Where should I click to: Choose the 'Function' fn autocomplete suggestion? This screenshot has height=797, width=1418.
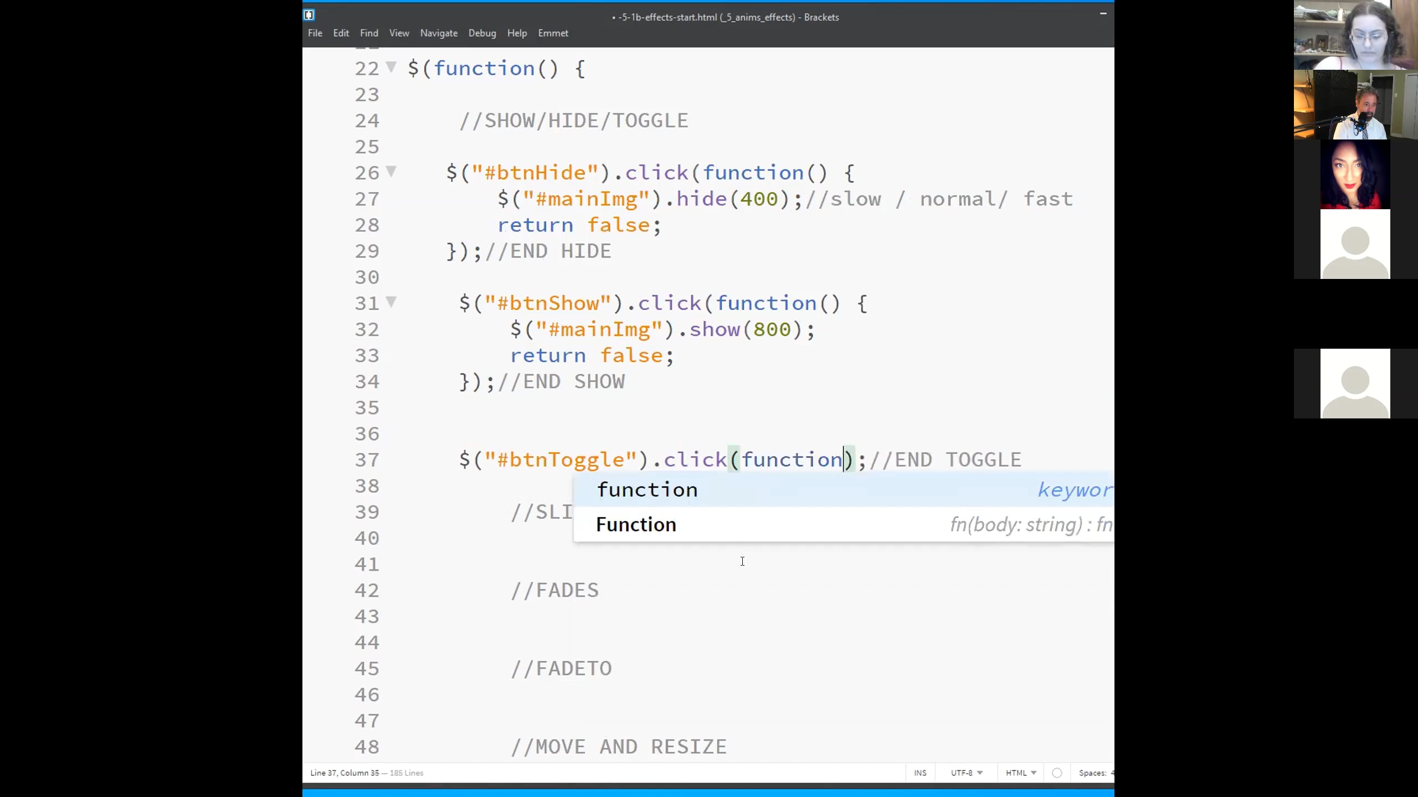pyautogui.click(x=844, y=524)
